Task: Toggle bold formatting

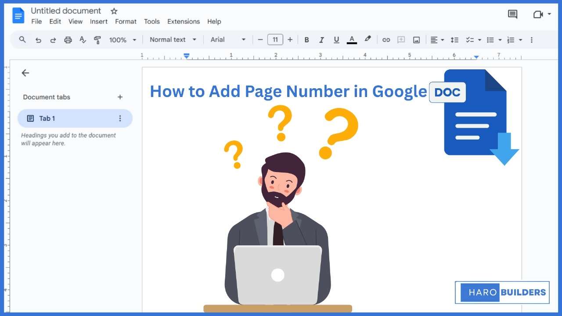Action: 306,40
